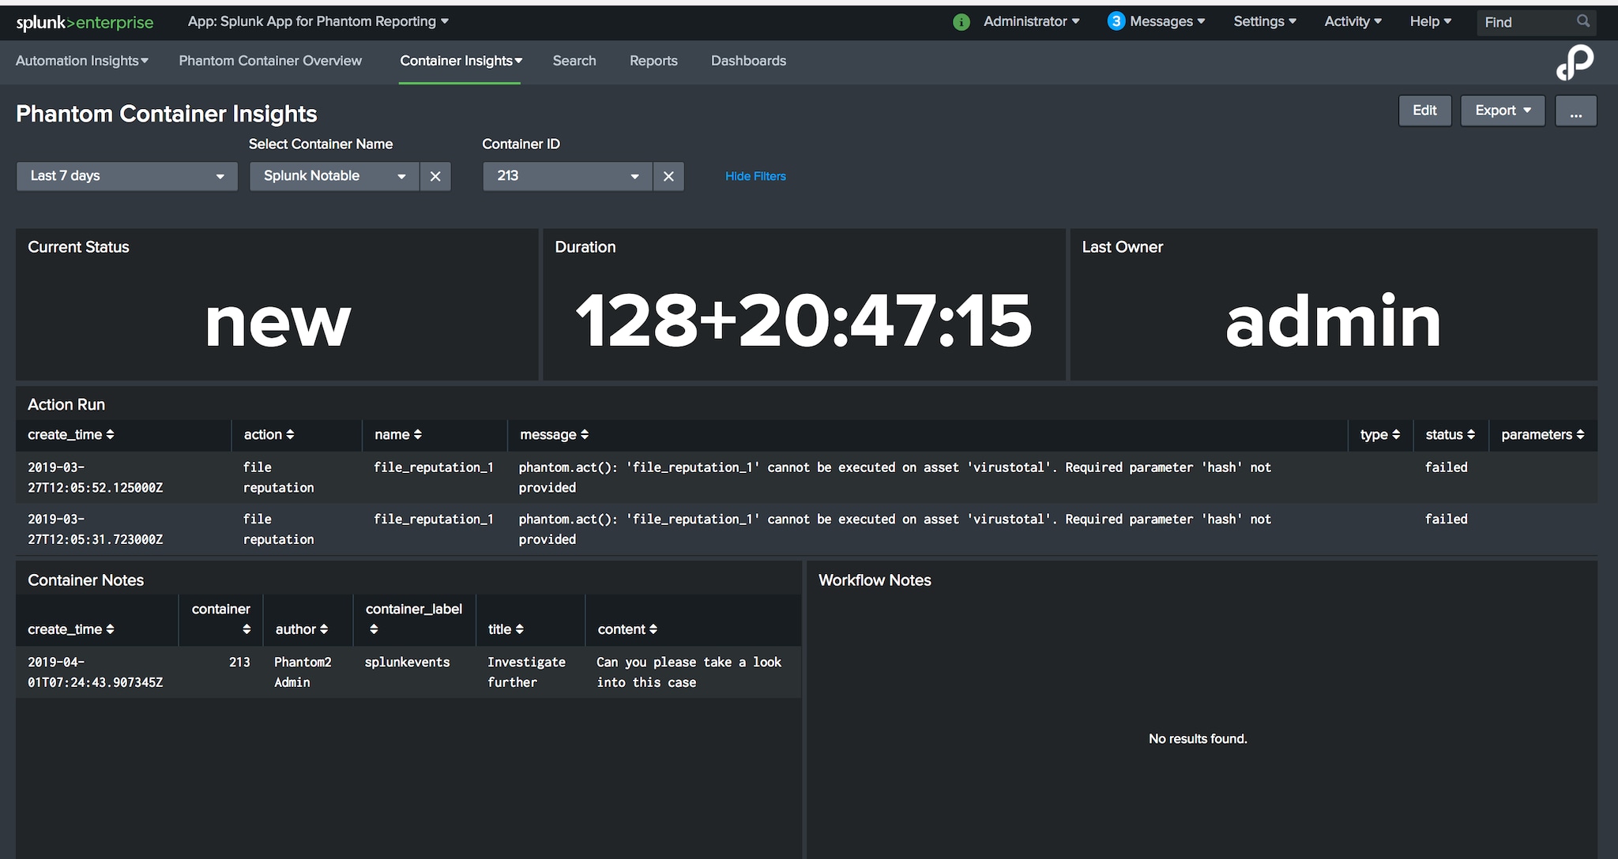The width and height of the screenshot is (1618, 859).
Task: Click the Splunk enterprise logo
Action: click(85, 22)
